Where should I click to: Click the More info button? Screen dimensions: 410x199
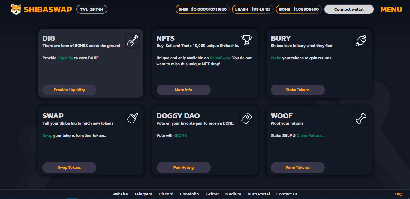[x=184, y=90]
